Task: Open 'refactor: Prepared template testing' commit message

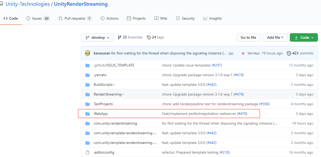Action: 190,152
